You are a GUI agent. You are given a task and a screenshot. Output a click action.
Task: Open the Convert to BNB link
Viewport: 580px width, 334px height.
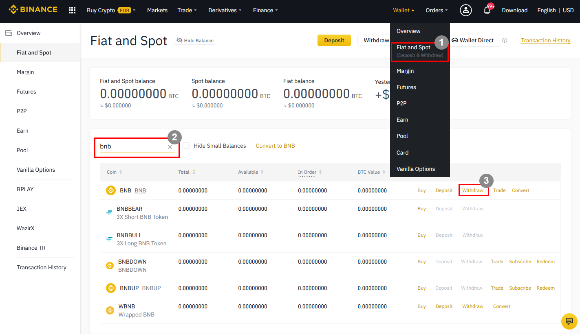[275, 146]
